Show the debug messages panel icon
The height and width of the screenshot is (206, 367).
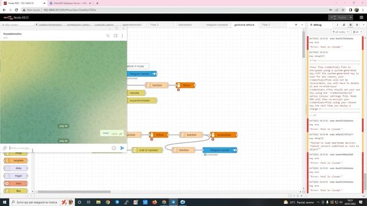point(350,25)
